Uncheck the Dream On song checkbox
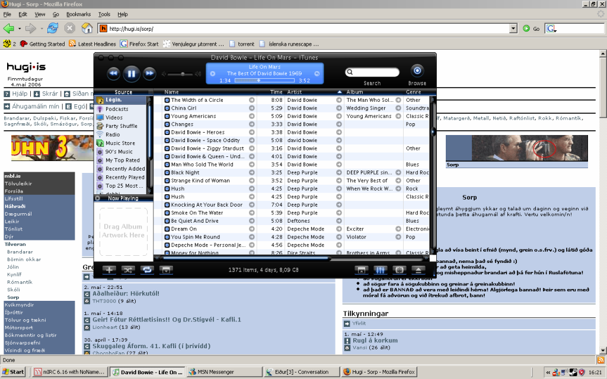 (x=167, y=229)
